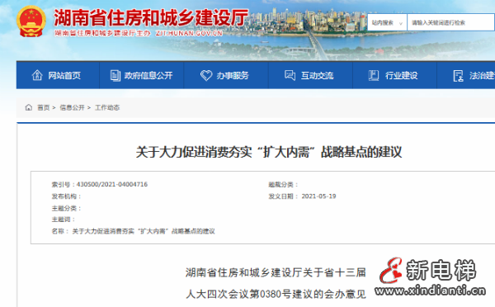Image resolution: width=495 pixels, height=307 pixels.
Task: Focus the keyword search input field
Action: (450, 22)
